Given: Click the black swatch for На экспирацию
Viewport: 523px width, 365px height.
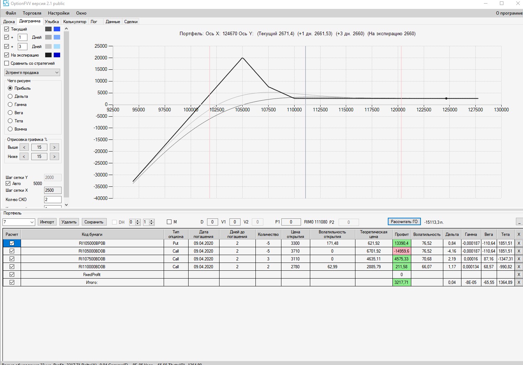Looking at the screenshot, I should point(48,55).
